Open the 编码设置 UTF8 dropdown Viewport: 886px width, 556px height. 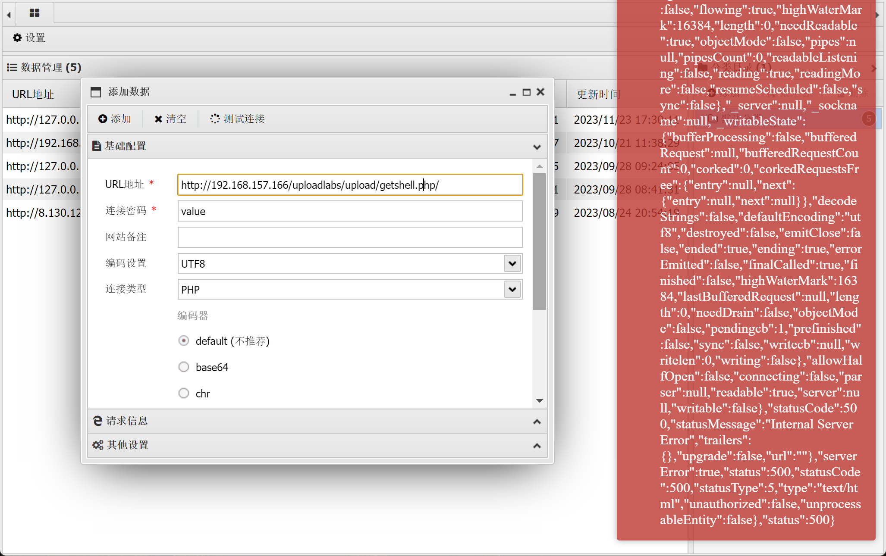click(x=512, y=263)
